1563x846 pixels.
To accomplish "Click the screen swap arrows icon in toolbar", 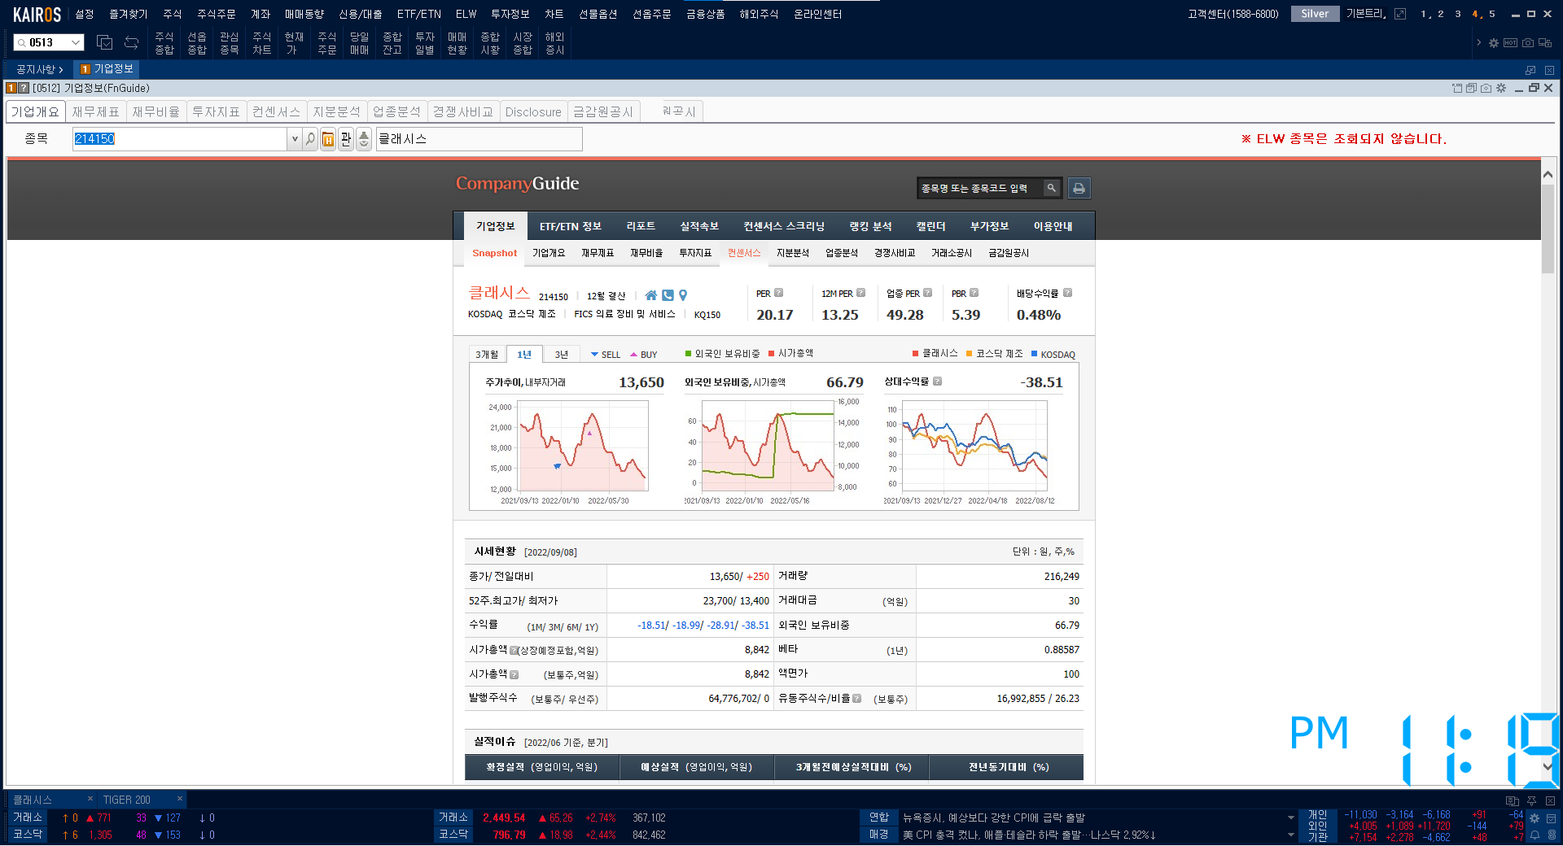I will (131, 42).
